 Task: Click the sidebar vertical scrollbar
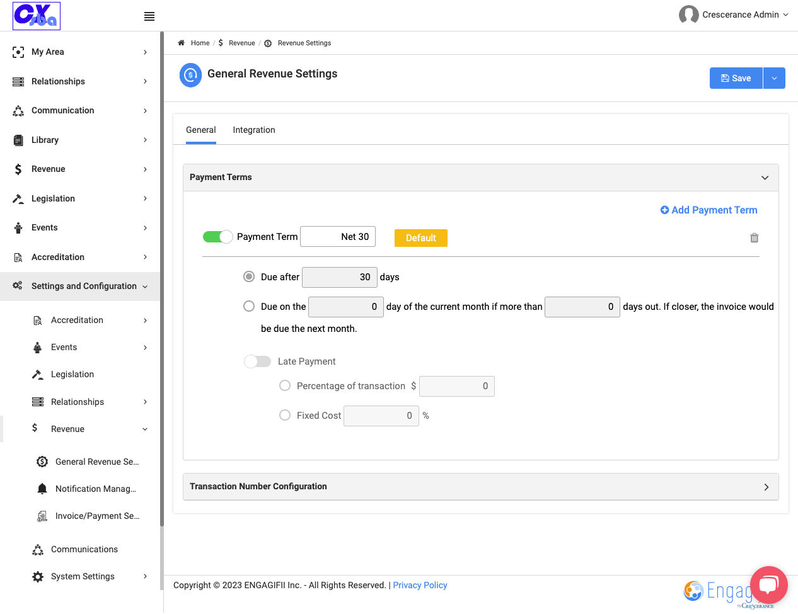[x=162, y=279]
